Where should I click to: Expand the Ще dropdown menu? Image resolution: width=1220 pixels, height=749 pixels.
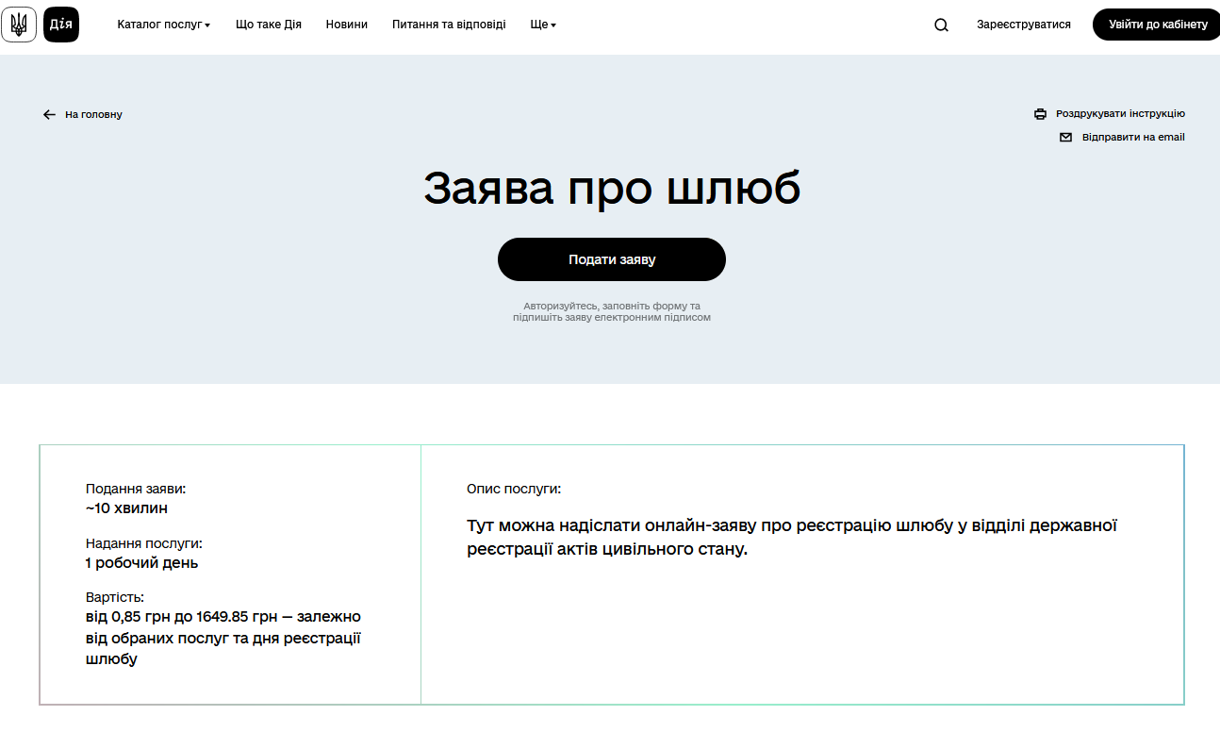pos(543,25)
